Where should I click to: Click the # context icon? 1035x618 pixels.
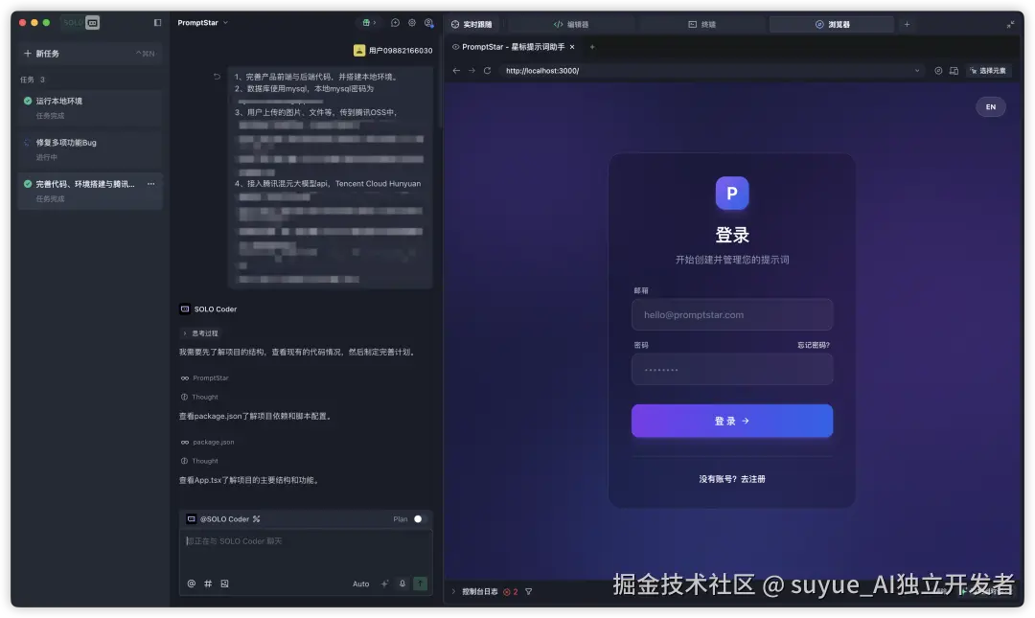coord(208,584)
